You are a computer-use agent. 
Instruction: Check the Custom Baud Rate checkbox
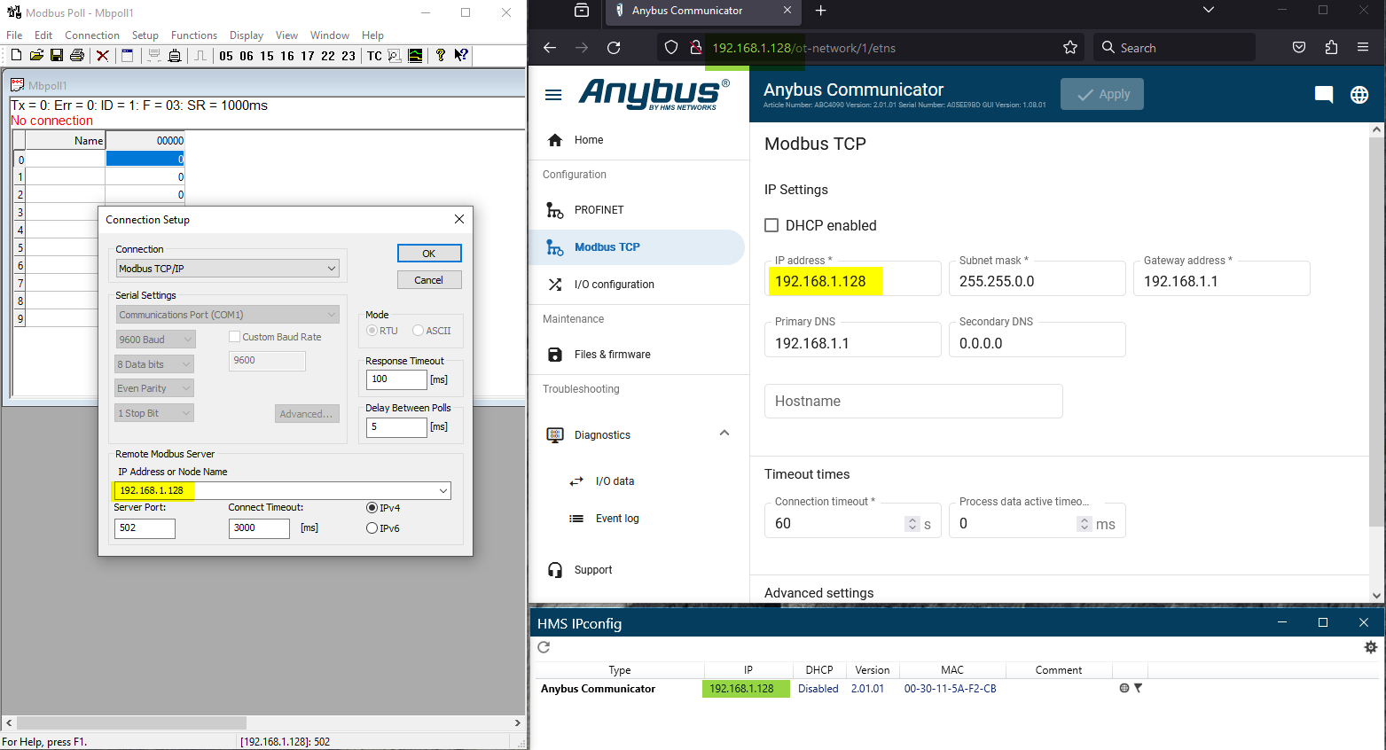235,337
